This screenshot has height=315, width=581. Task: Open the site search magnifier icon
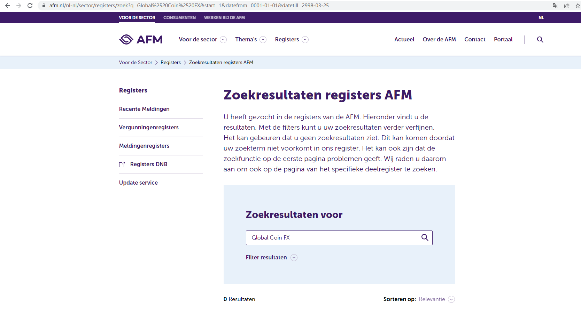pos(540,40)
